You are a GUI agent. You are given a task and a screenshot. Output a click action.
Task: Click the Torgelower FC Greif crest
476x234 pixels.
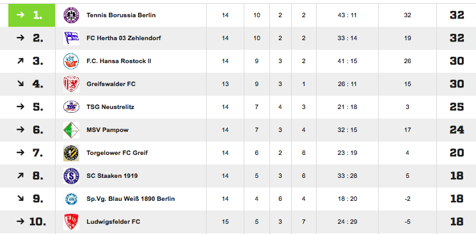coord(71,153)
